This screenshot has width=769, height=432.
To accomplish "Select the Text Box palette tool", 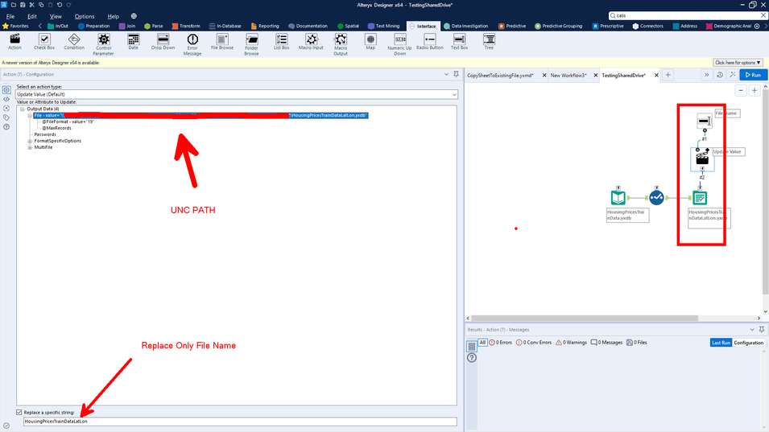I will click(459, 42).
